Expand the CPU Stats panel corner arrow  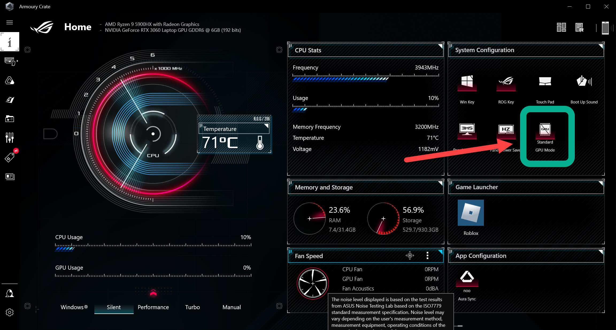coord(440,46)
